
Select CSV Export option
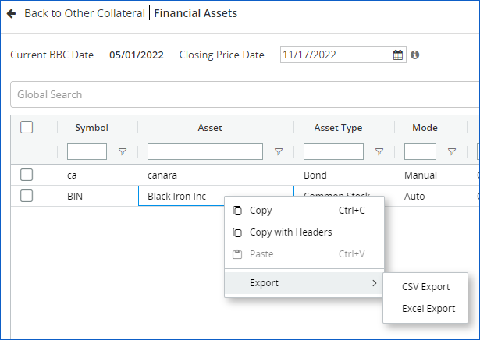coord(425,287)
